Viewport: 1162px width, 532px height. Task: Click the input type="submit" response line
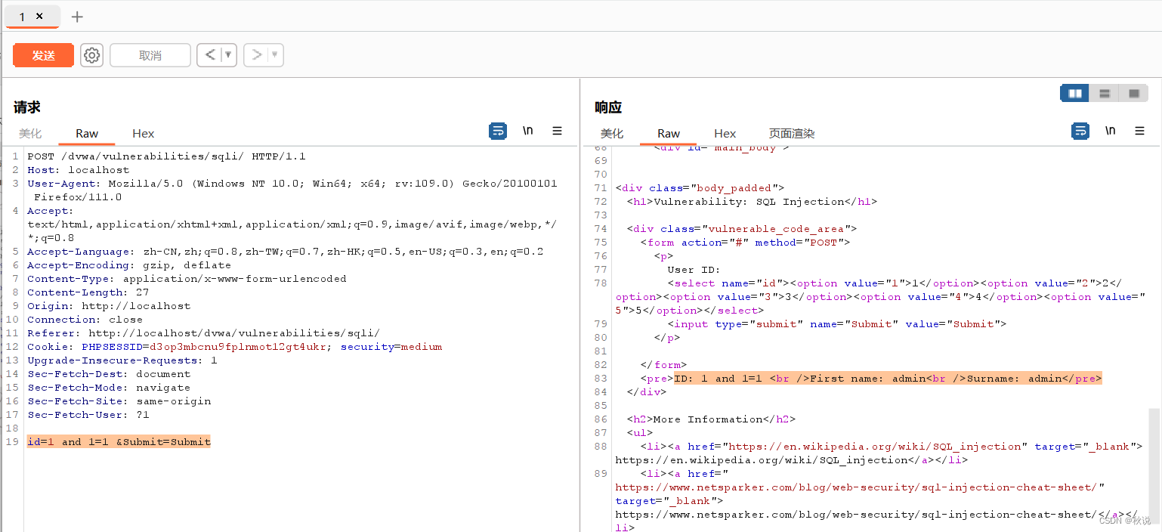(837, 324)
